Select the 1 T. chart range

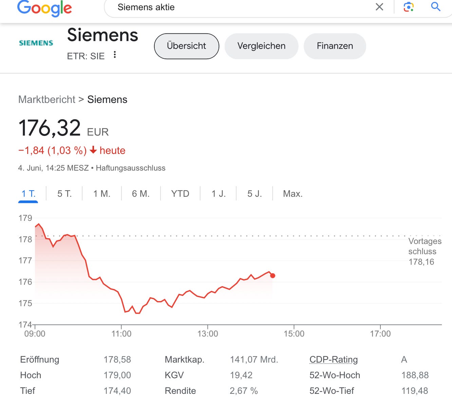(x=28, y=194)
